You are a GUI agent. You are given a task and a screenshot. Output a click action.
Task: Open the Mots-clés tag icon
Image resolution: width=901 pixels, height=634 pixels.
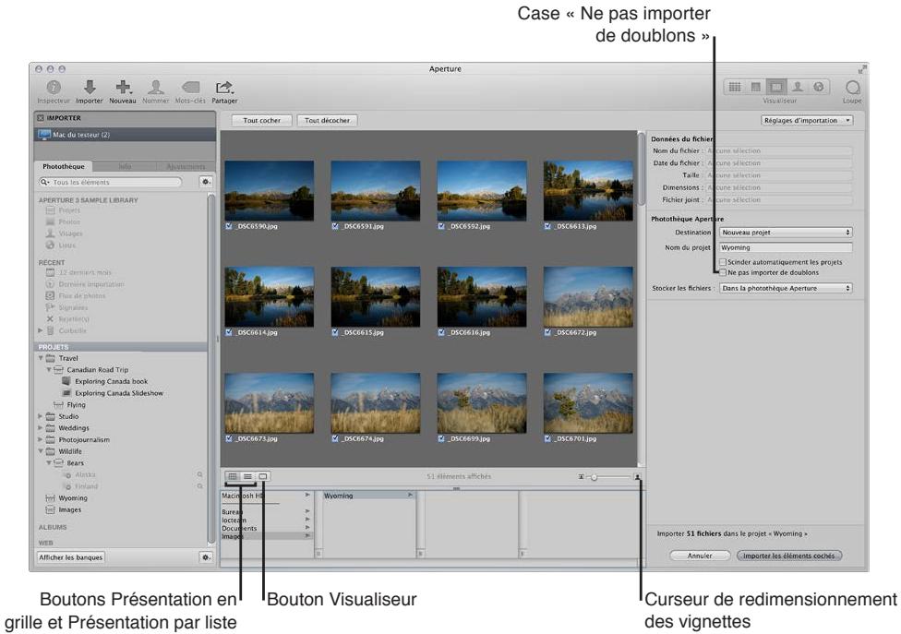click(x=190, y=88)
